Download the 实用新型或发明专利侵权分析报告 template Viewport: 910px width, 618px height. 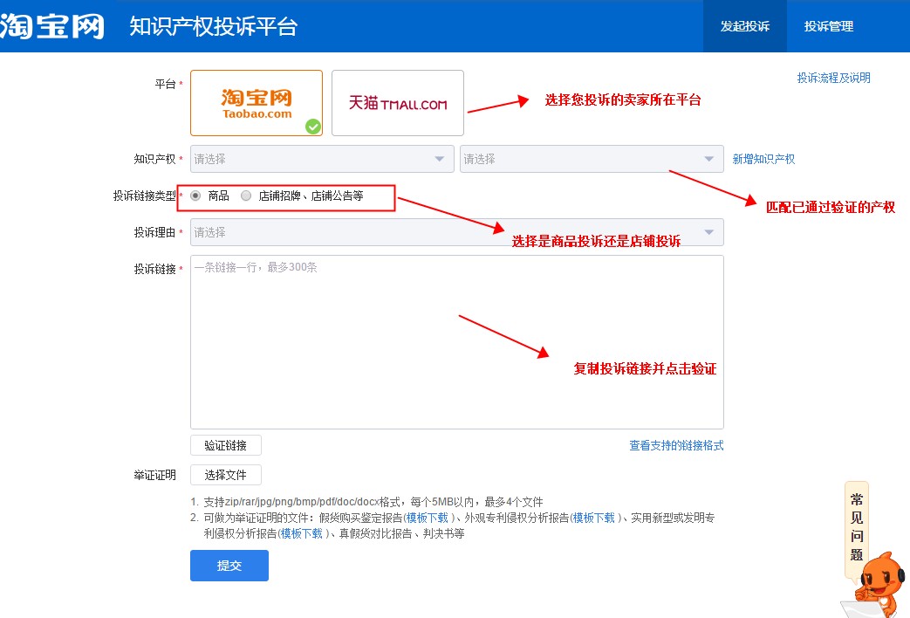[301, 534]
